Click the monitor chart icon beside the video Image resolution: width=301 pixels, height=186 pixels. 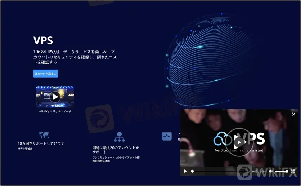click(167, 136)
